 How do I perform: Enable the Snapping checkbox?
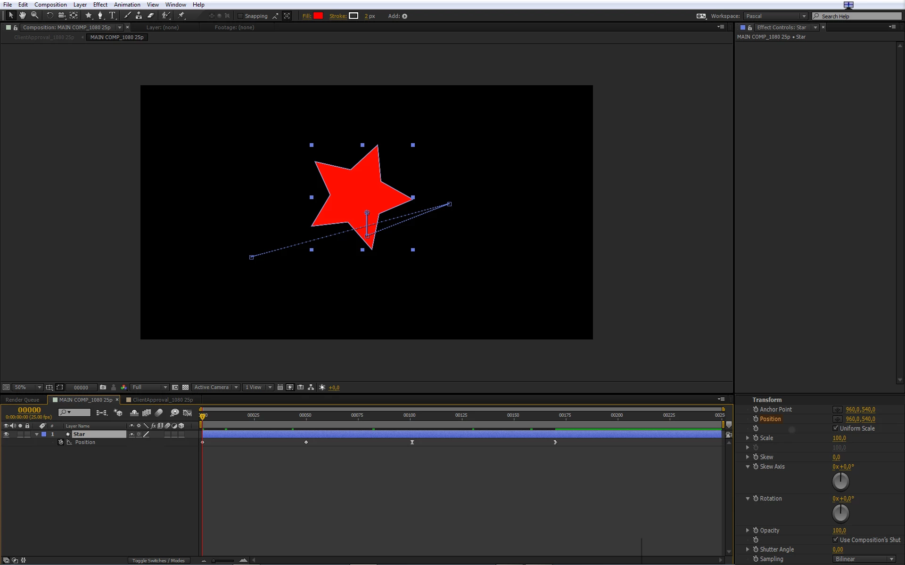(240, 16)
